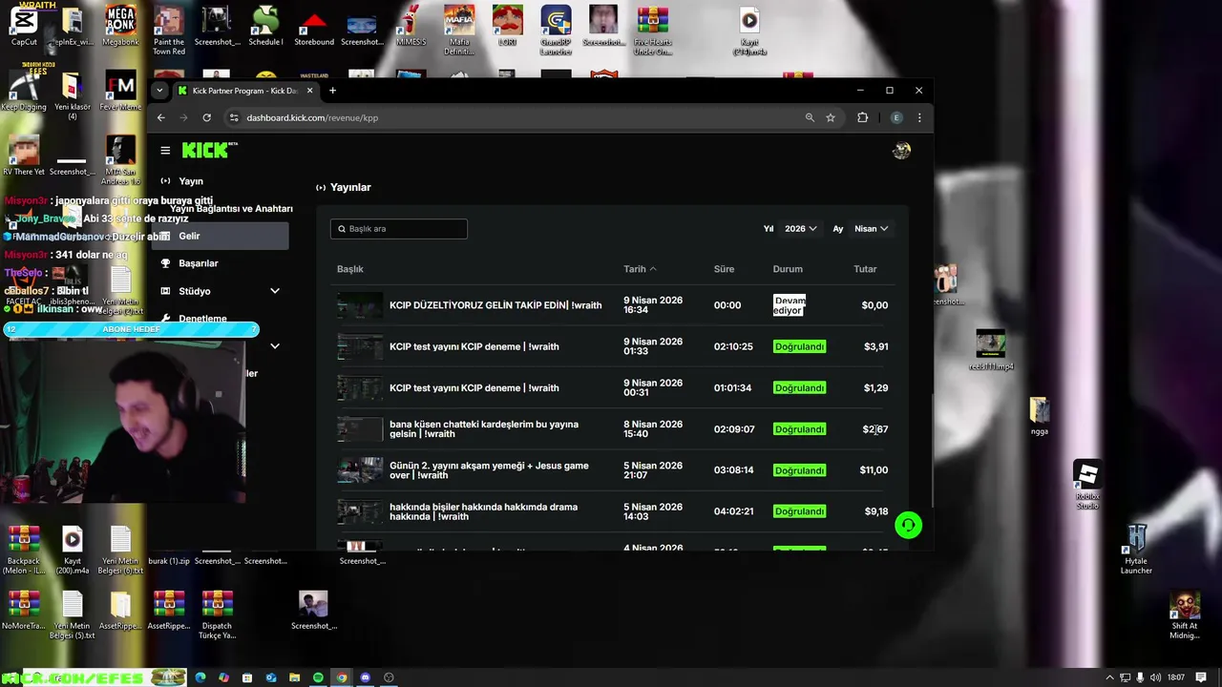Screen dimensions: 1222x687
Task: Click the Devam ediyor status badge
Action: tap(789, 305)
